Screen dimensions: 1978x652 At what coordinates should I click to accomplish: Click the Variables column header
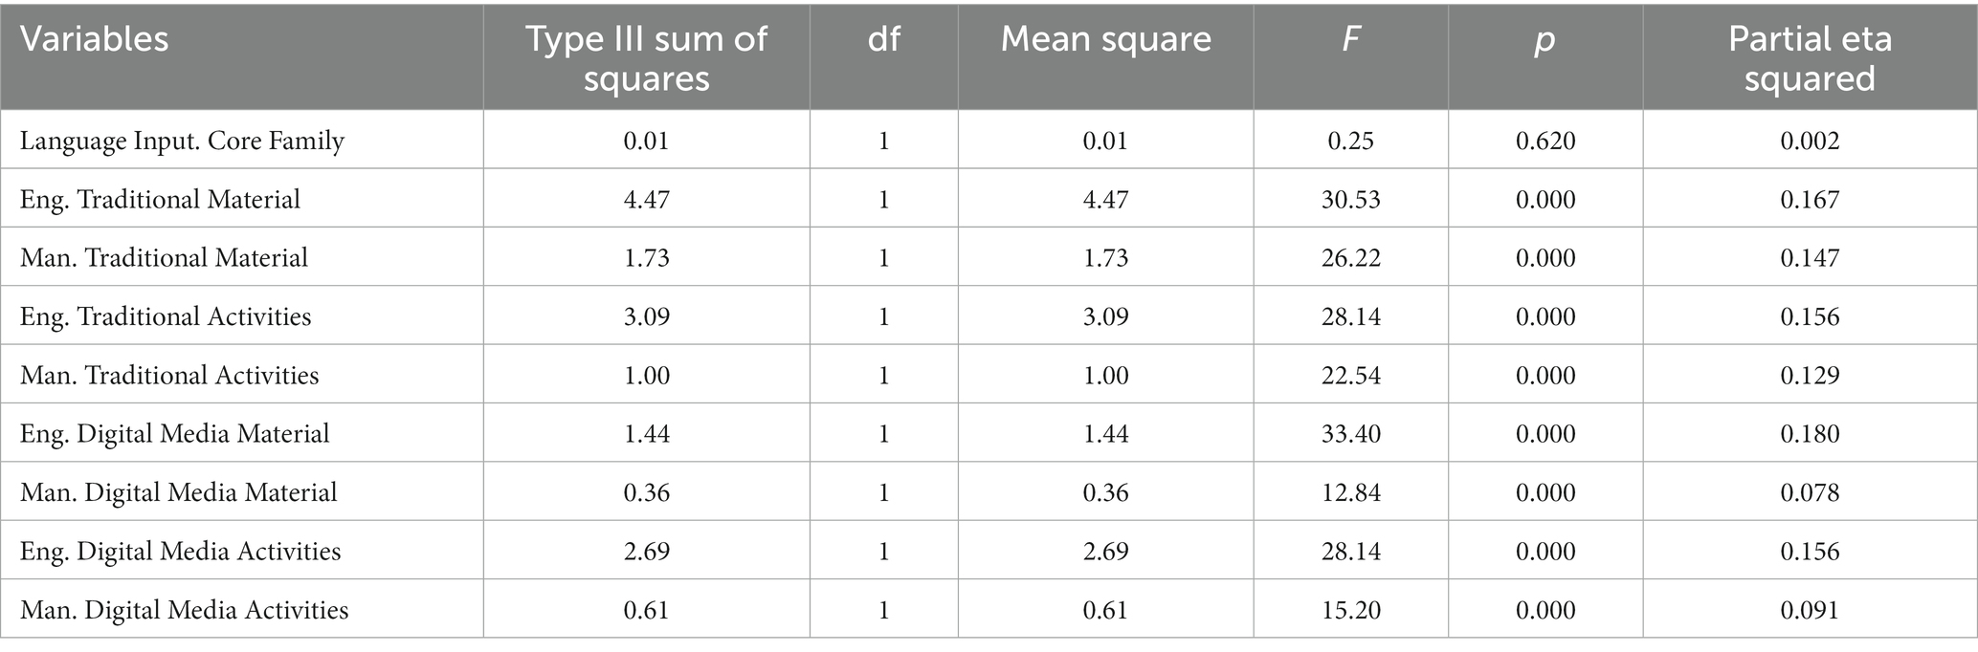click(95, 39)
